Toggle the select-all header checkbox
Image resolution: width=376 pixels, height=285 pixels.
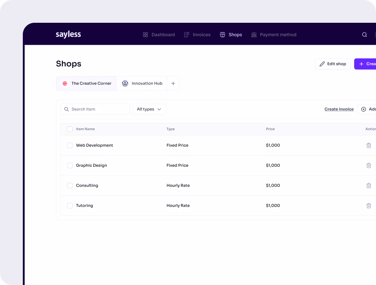pos(70,129)
